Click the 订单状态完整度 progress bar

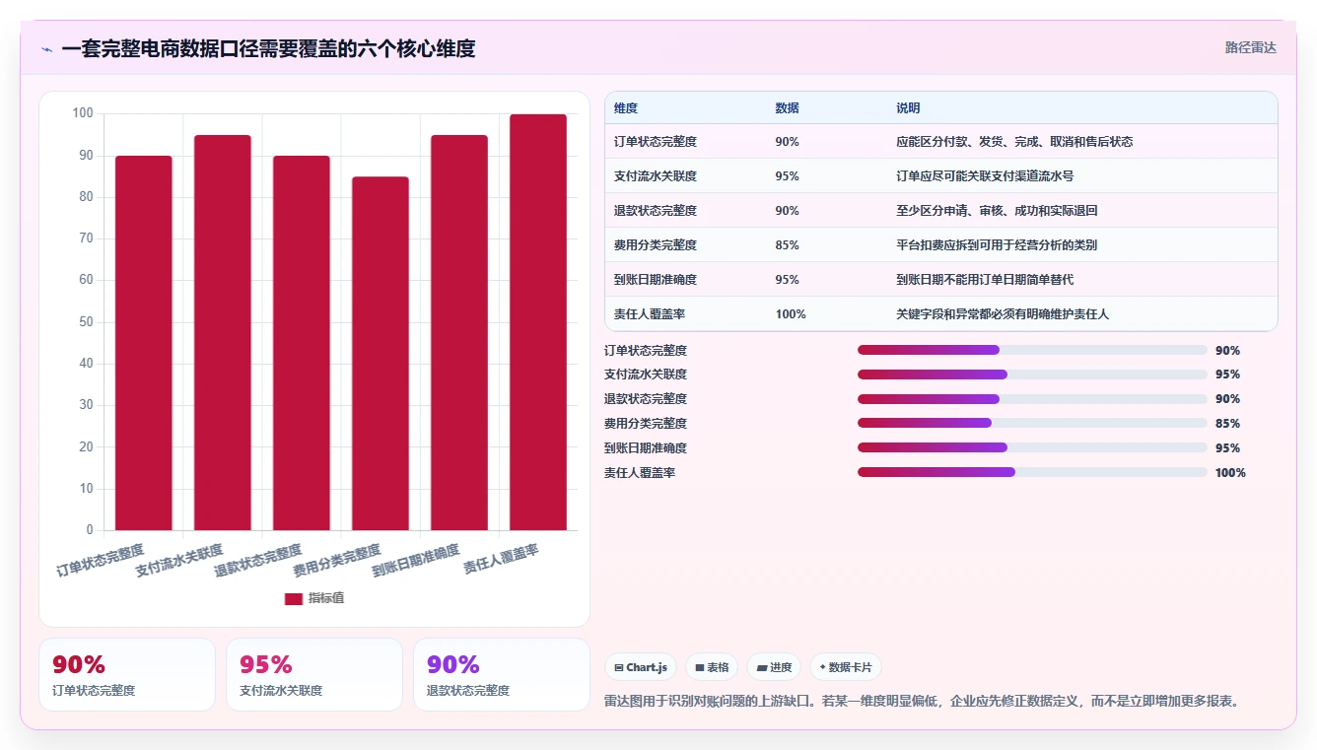[1032, 350]
